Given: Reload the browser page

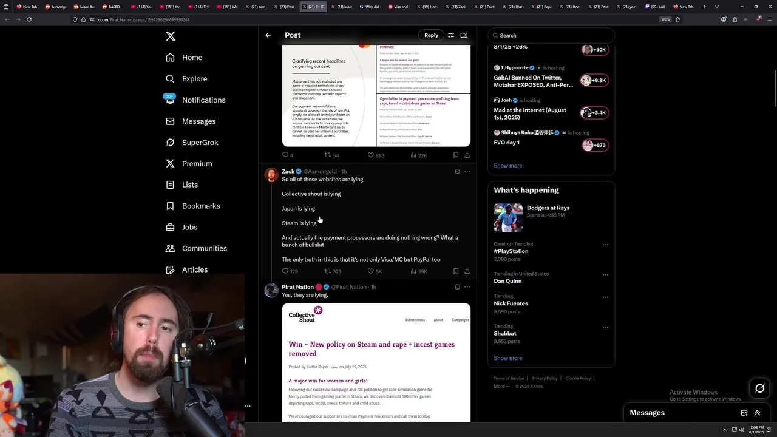Looking at the screenshot, I should [x=29, y=19].
